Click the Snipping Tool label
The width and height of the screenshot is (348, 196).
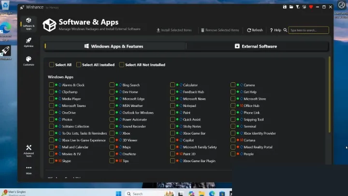click(x=253, y=120)
